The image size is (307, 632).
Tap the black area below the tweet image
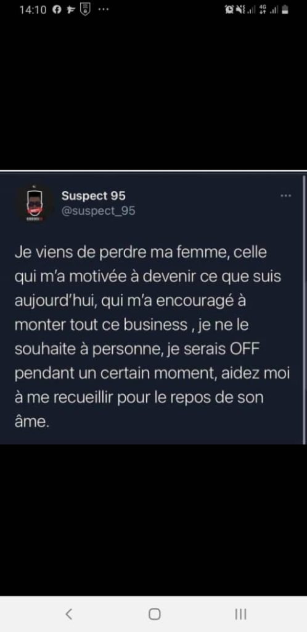click(153, 520)
